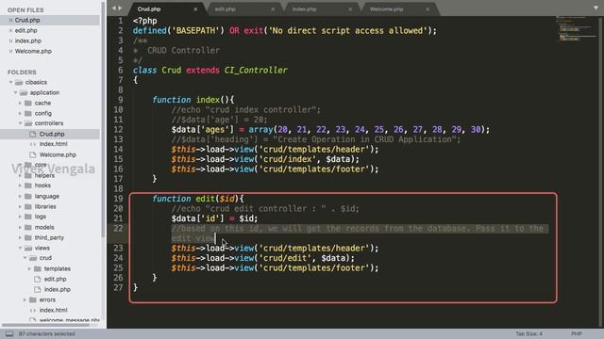Place cursor on 'function index(){' line

pos(193,100)
